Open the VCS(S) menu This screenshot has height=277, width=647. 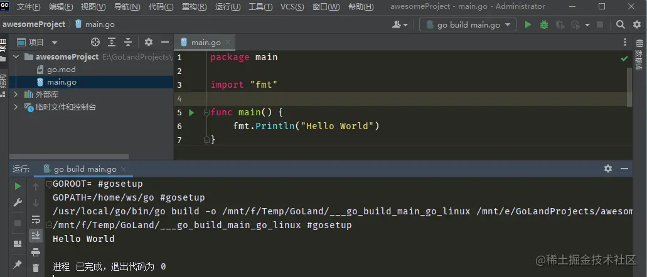pyautogui.click(x=292, y=7)
